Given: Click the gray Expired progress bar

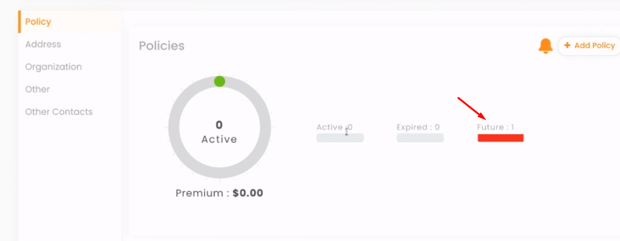Looking at the screenshot, I should pos(420,138).
